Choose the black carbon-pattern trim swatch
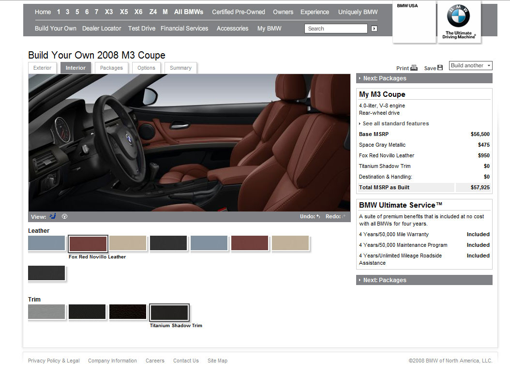The width and height of the screenshot is (510, 392). (x=87, y=312)
